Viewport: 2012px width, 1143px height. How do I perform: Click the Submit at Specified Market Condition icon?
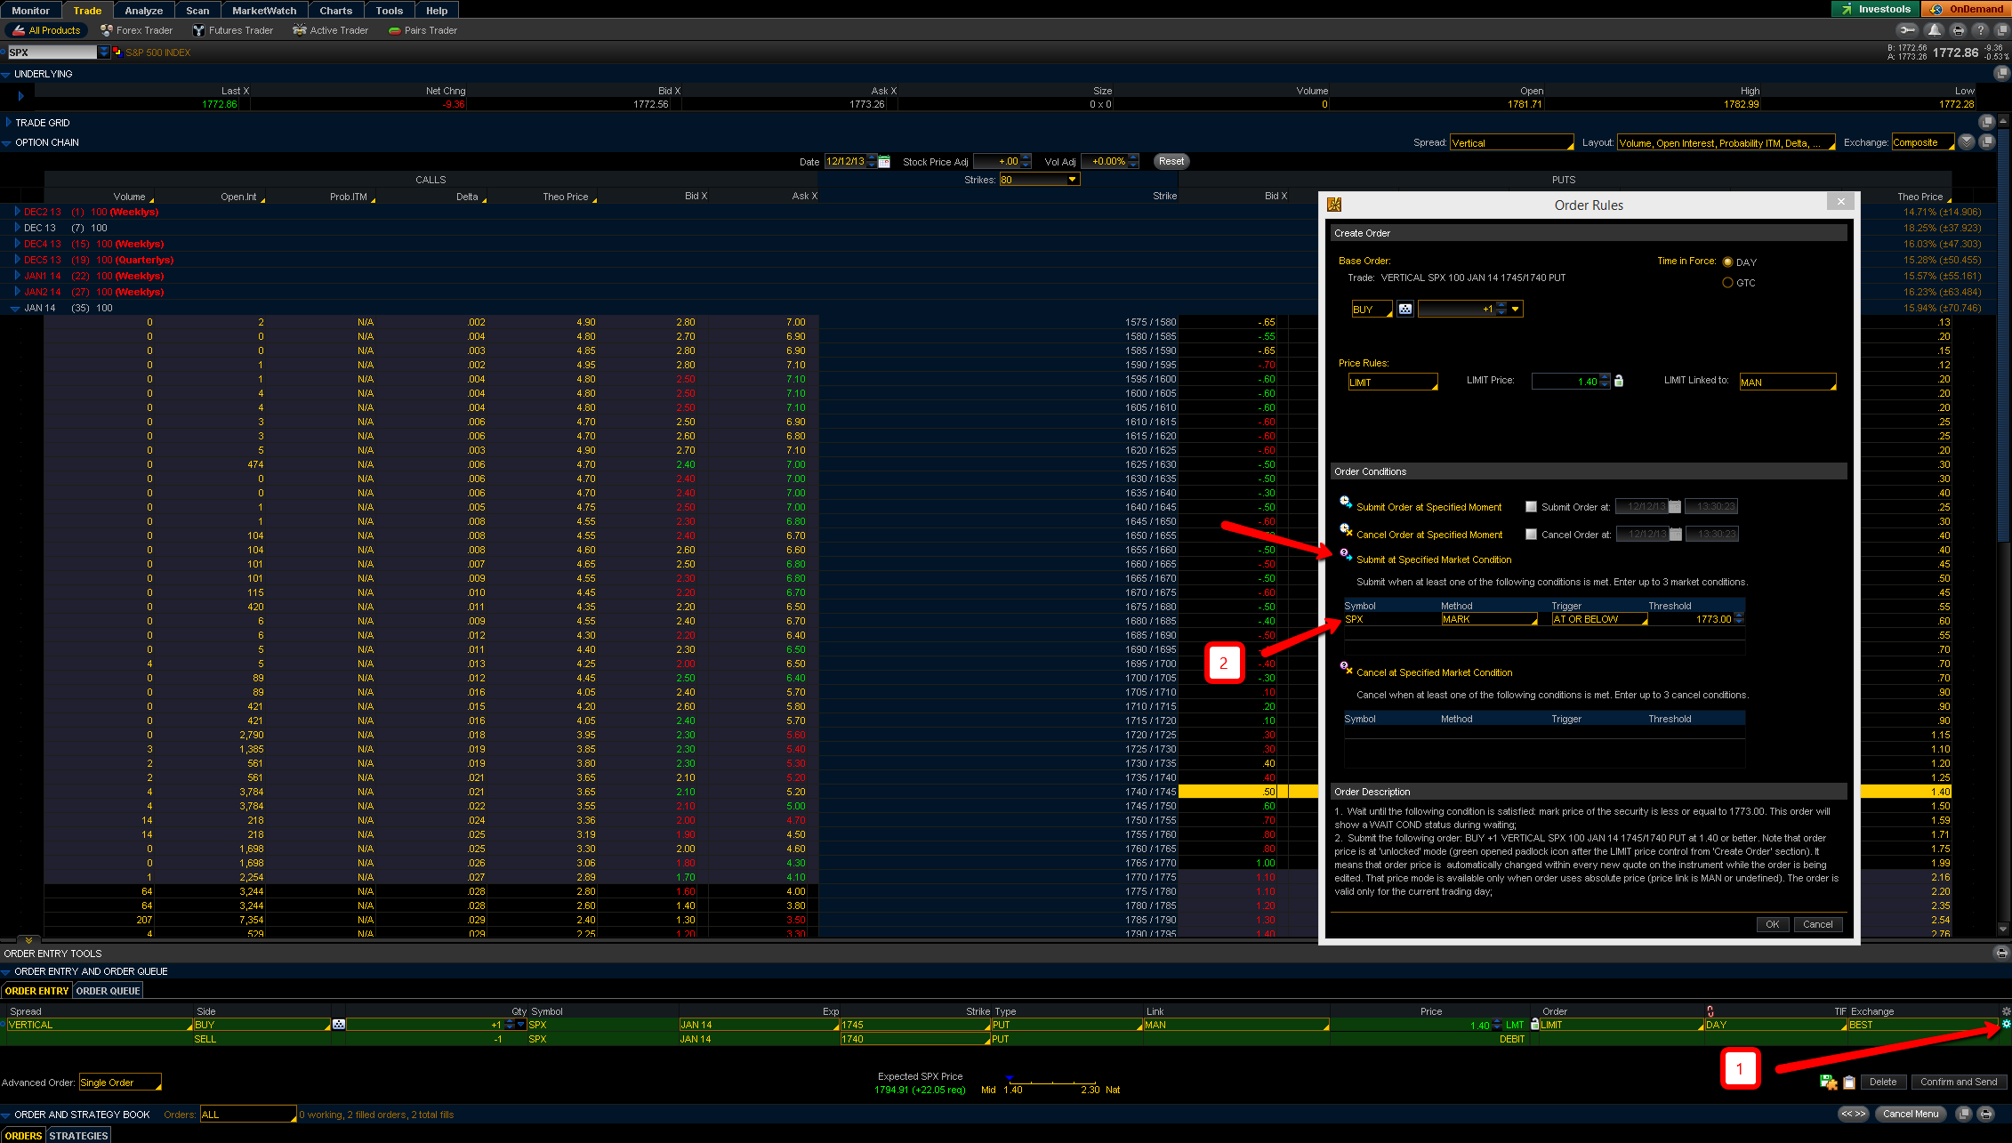tap(1346, 556)
